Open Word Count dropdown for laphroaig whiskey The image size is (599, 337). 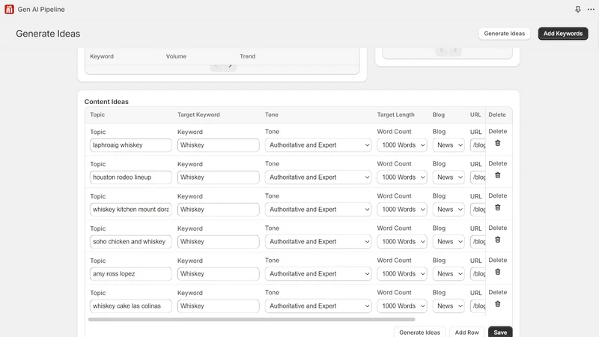click(402, 145)
